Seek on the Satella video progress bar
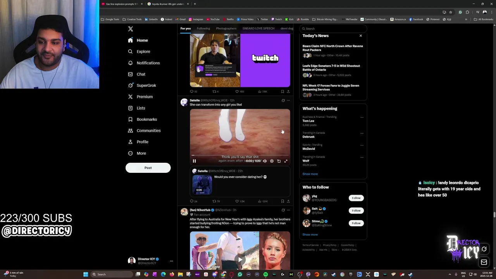 pos(240,155)
